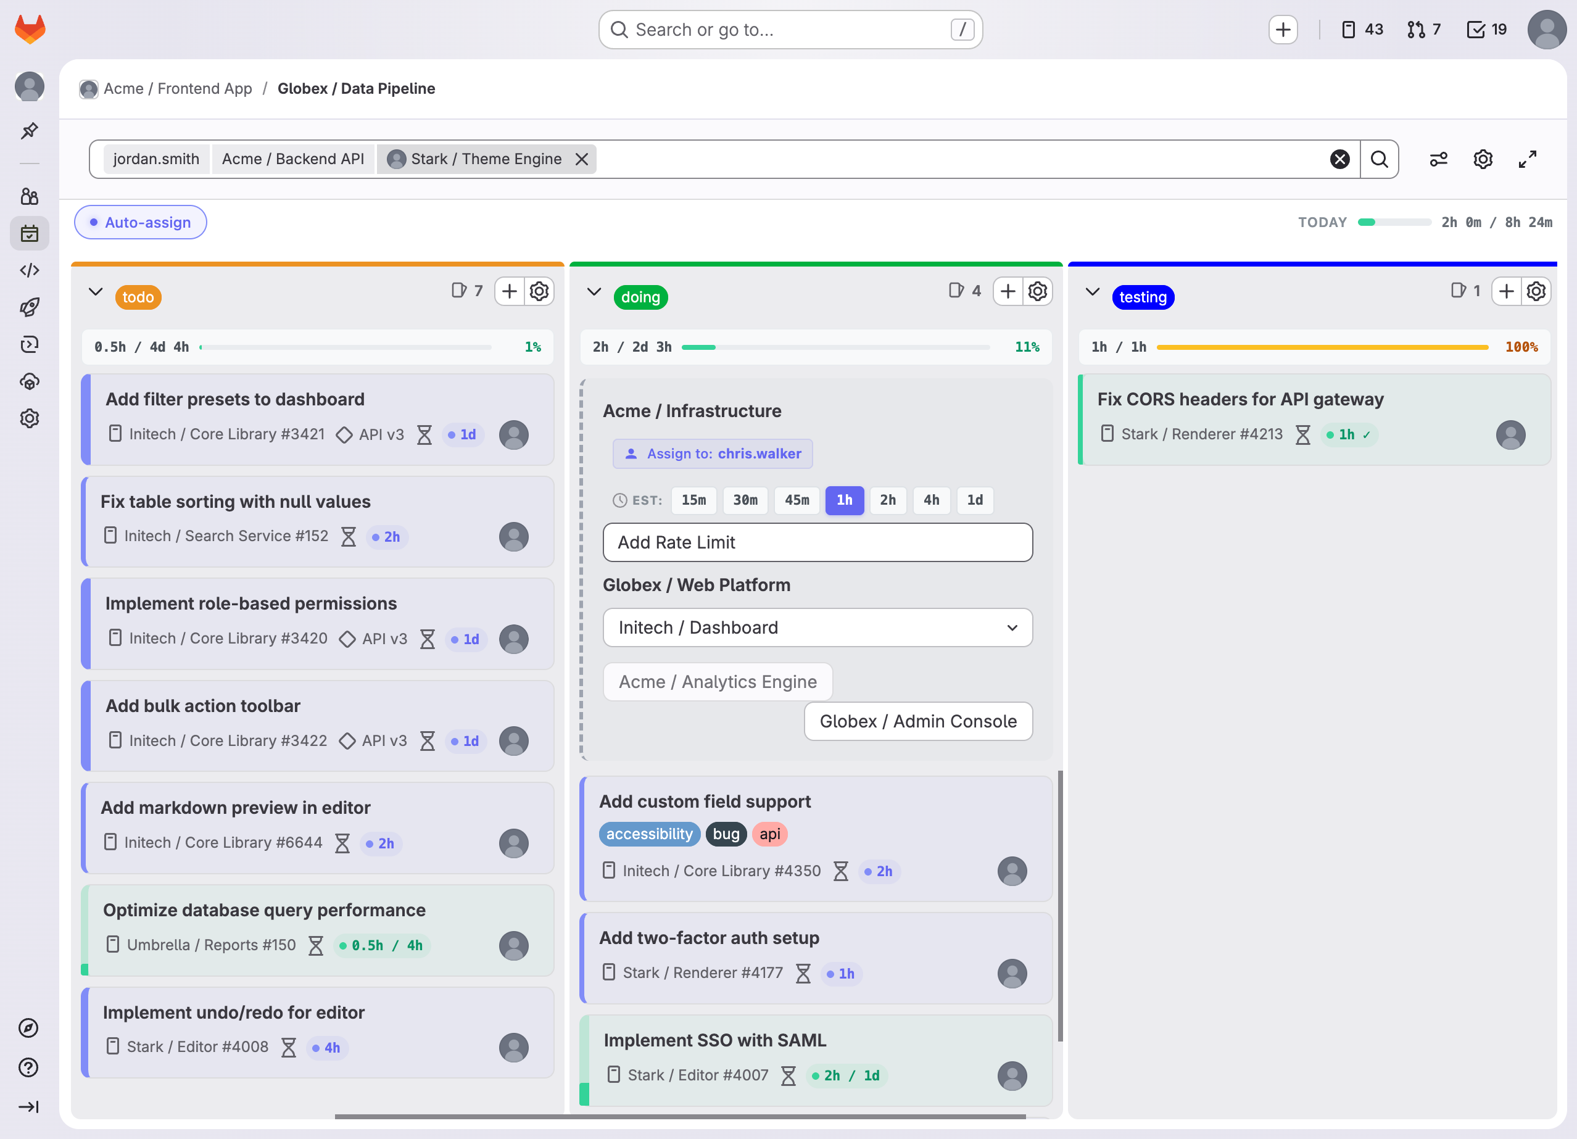Select the 15m estimate chip

tap(693, 500)
